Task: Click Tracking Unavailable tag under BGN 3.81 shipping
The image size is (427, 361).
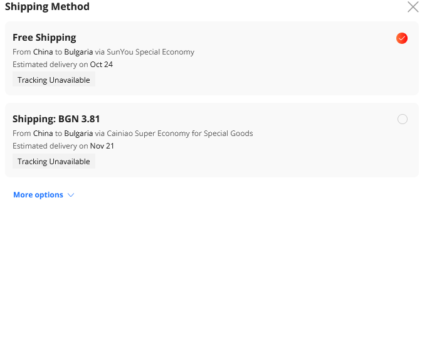Action: click(54, 162)
